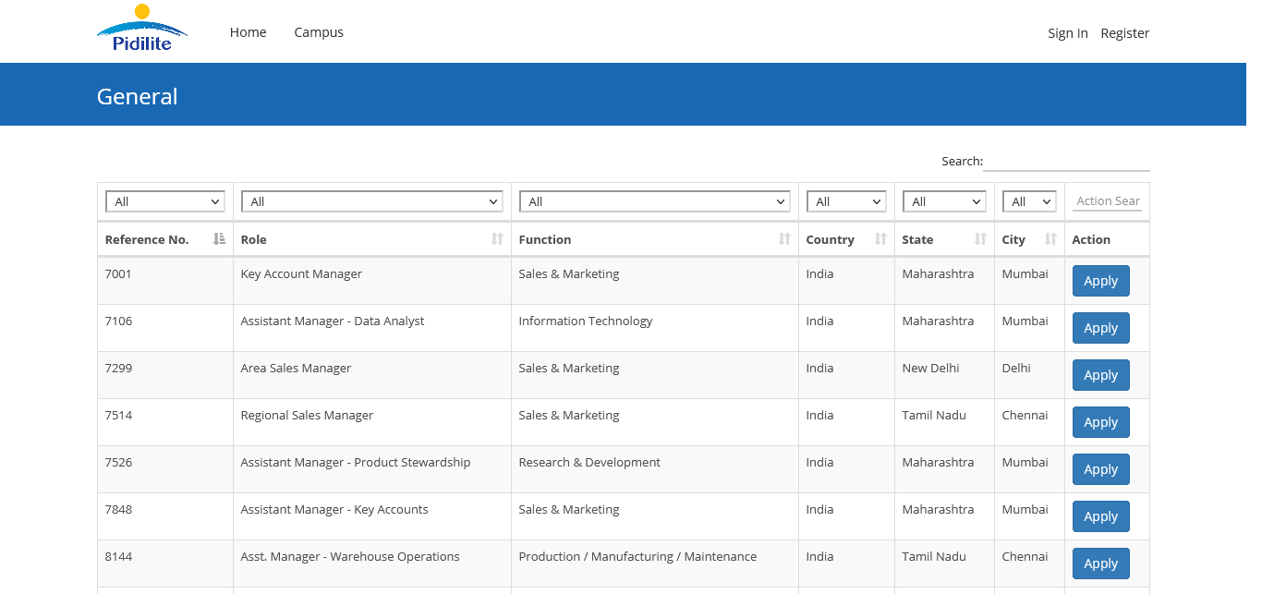Apply for Key Account Manager job 7001
This screenshot has width=1262, height=594.
[1100, 281]
